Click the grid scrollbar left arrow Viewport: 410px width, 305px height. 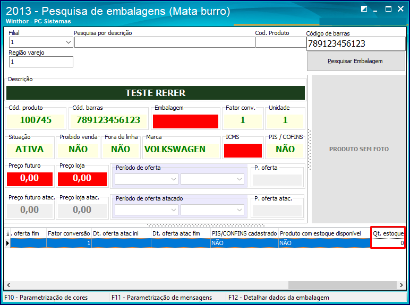point(8,285)
